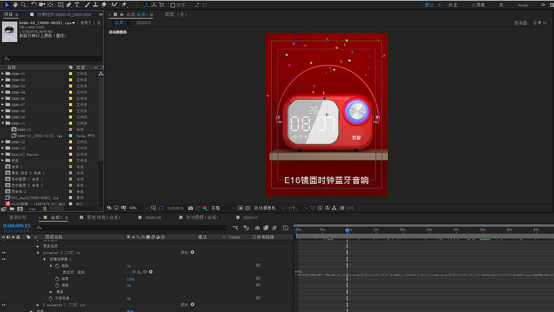The height and width of the screenshot is (312, 554).
Task: Enable the 对齐 snapping checkbox
Action: point(173,5)
